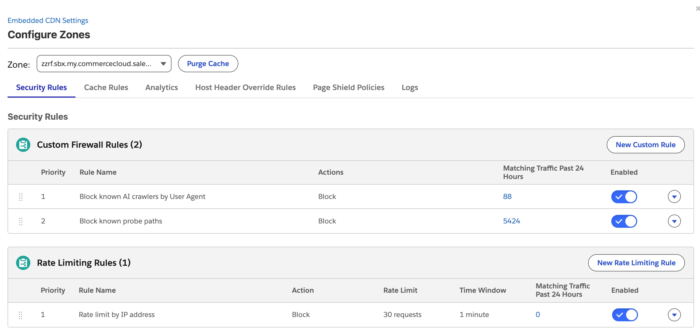Grab drag handle for probe paths rule

point(21,222)
